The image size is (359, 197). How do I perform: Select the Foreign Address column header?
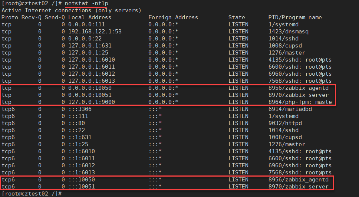click(173, 17)
